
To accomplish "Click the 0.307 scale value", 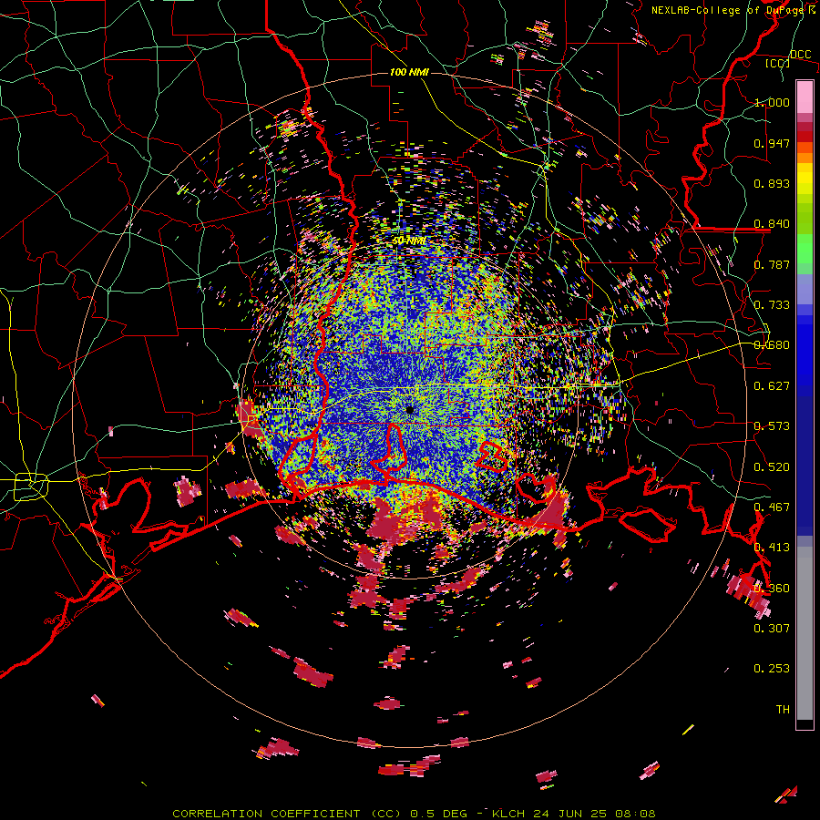I will pyautogui.click(x=772, y=629).
